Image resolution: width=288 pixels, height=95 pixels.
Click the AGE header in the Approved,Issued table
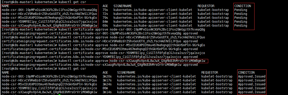tap(105, 73)
